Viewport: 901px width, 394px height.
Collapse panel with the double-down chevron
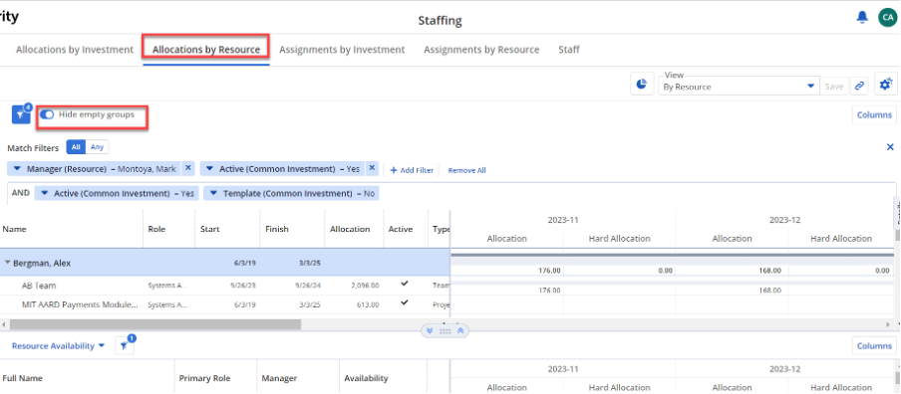click(x=430, y=331)
